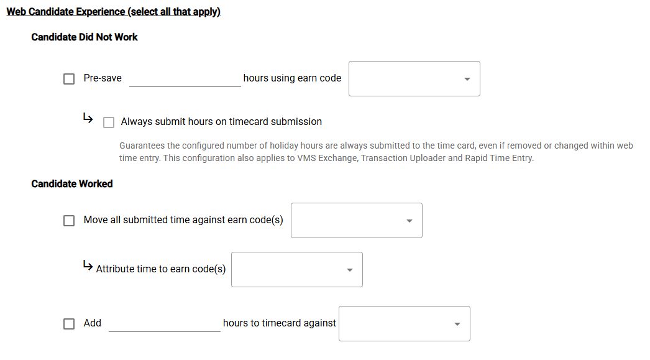Open the Pre-save earn code dropdown

(x=414, y=79)
